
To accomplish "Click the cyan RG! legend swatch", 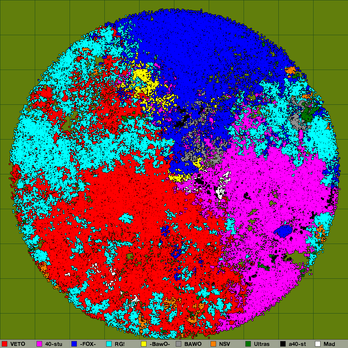I will pos(109,344).
